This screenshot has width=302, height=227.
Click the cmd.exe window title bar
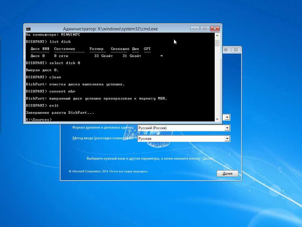pos(110,29)
